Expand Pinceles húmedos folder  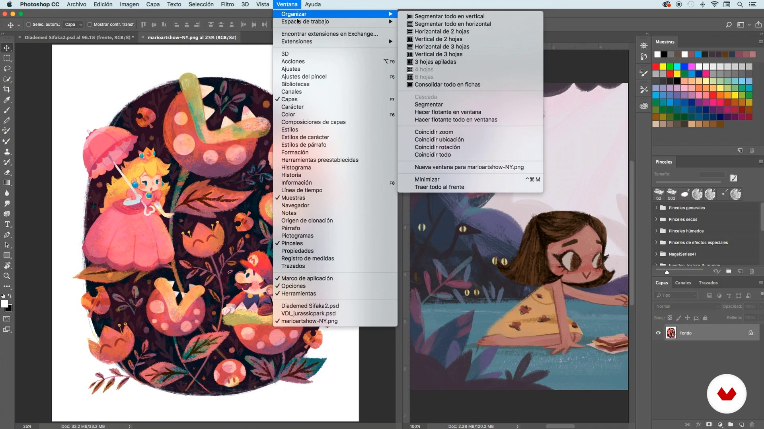point(656,231)
